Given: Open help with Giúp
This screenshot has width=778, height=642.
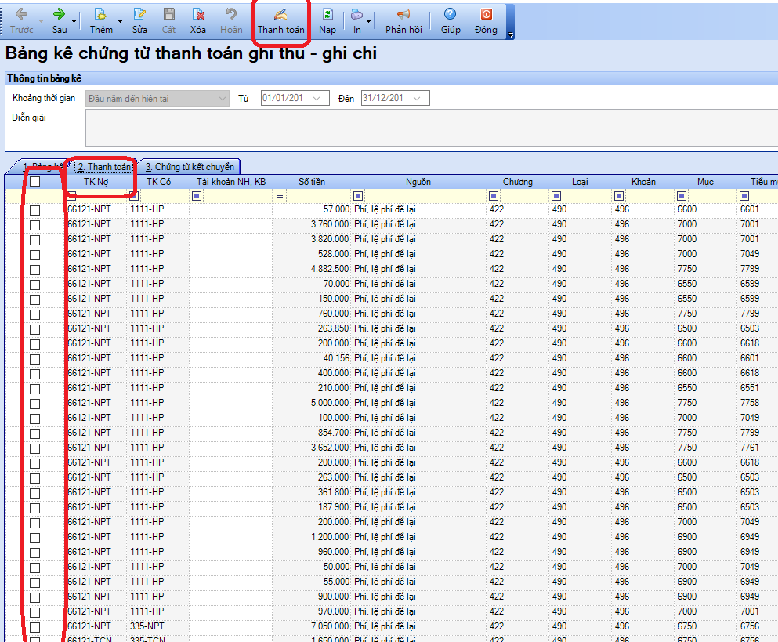Looking at the screenshot, I should coord(451,21).
